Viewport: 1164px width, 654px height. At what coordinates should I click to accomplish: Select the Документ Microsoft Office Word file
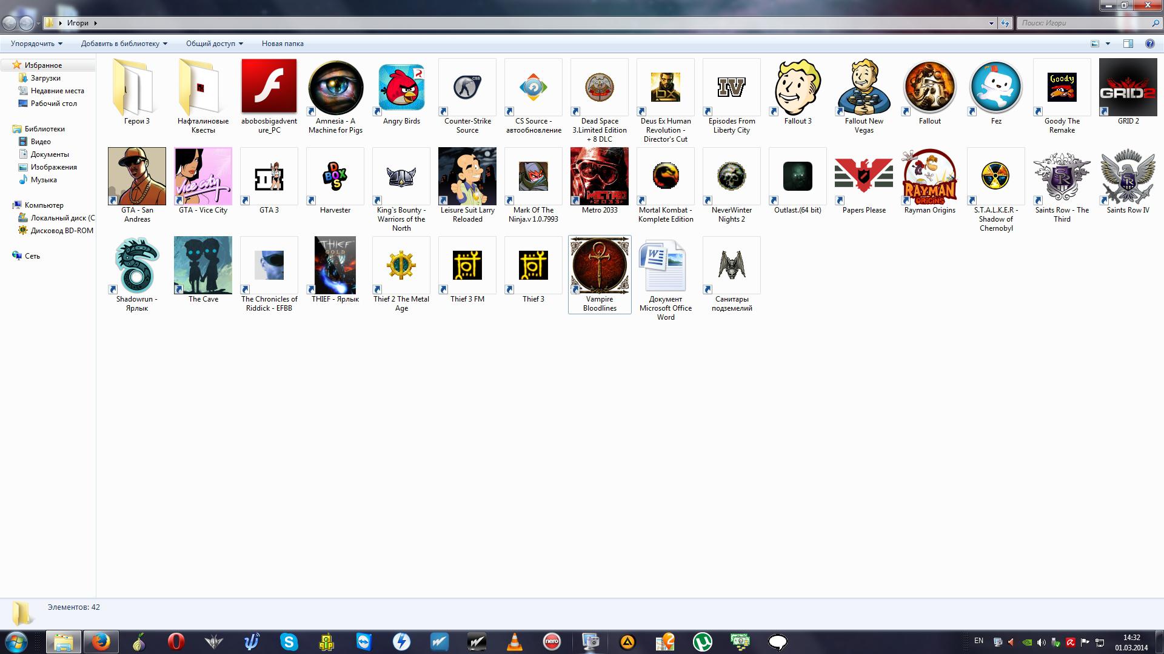pos(665,266)
